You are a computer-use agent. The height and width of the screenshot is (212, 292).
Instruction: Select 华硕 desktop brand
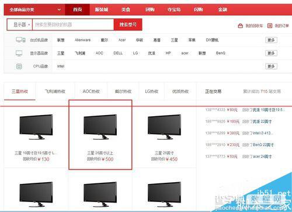tap(140, 40)
